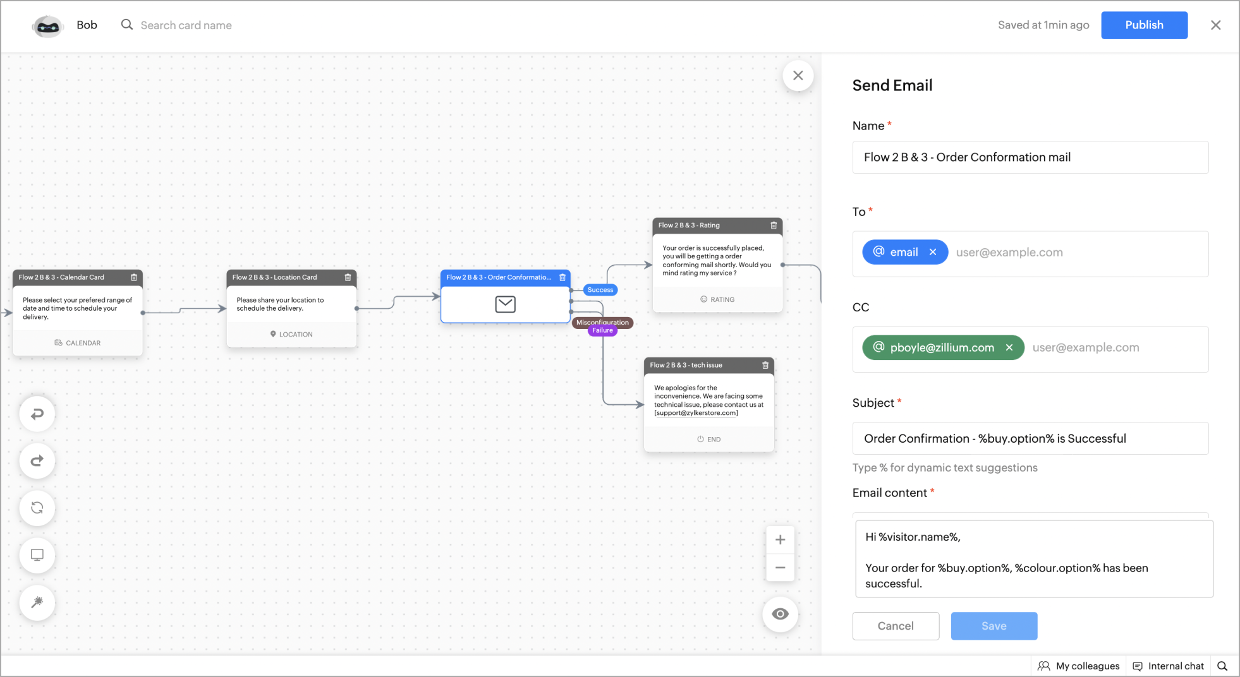Screen dimensions: 1240x677
Task: Click the Publish button
Action: point(1144,25)
